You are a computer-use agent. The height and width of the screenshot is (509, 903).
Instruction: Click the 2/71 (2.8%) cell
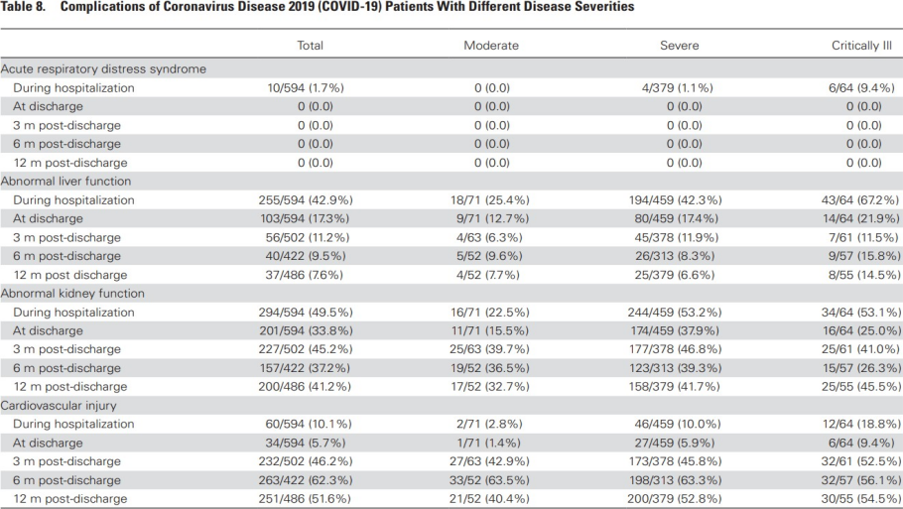click(491, 425)
